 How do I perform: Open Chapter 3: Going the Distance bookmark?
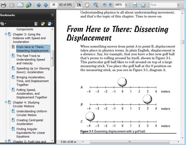(x=29, y=38)
